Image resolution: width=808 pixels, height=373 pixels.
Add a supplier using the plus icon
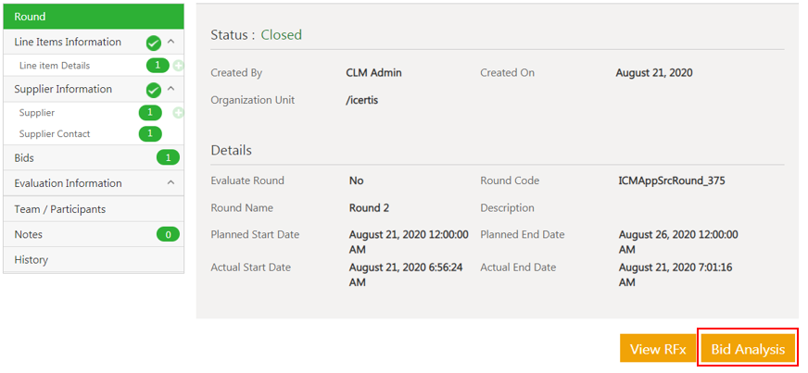click(x=178, y=113)
